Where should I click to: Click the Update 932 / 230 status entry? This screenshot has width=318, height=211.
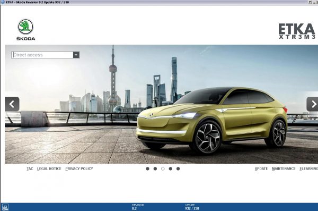coord(192,207)
